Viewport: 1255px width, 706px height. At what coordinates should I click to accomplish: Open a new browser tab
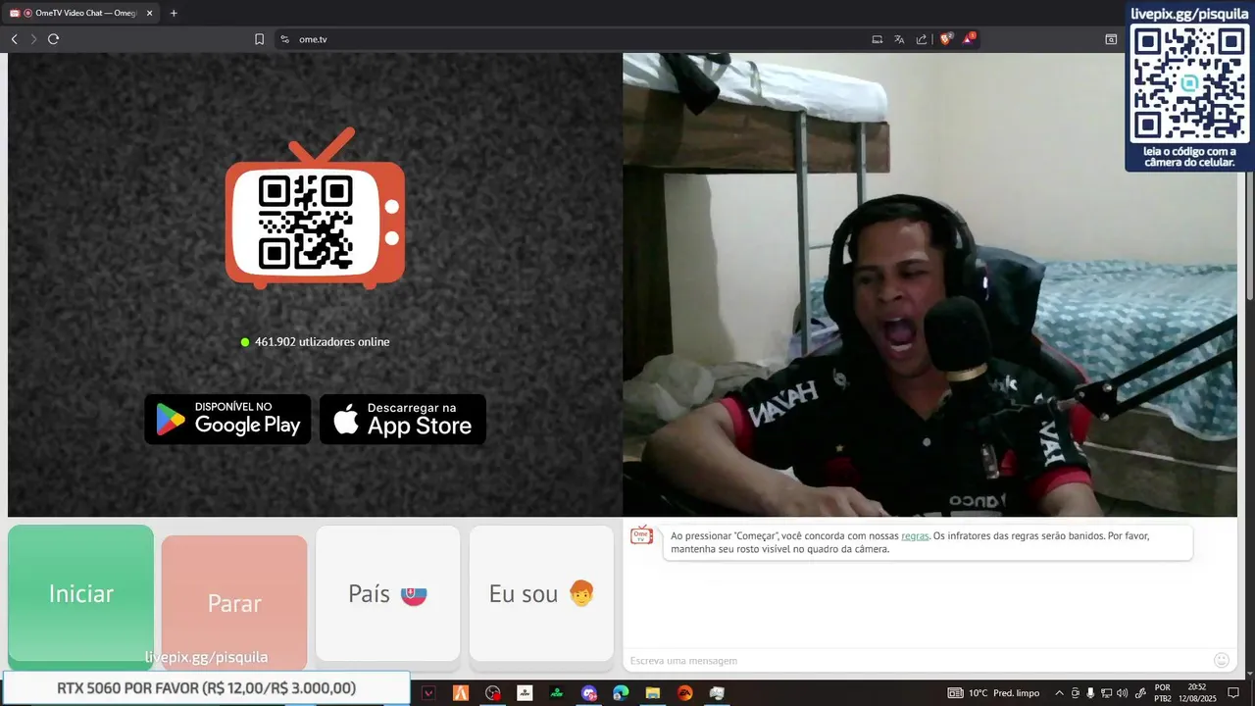[174, 13]
